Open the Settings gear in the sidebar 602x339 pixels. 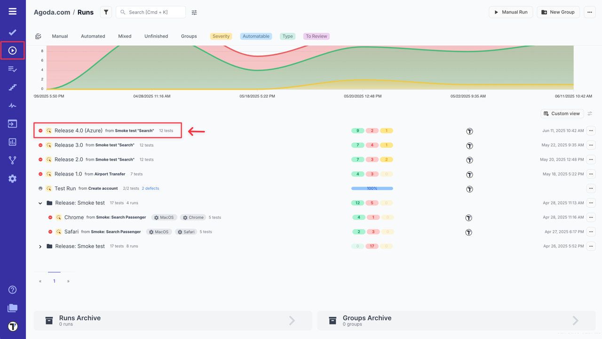(x=12, y=178)
